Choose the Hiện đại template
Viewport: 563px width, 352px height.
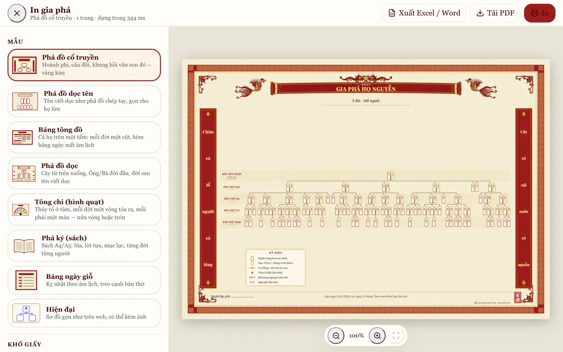point(84,313)
